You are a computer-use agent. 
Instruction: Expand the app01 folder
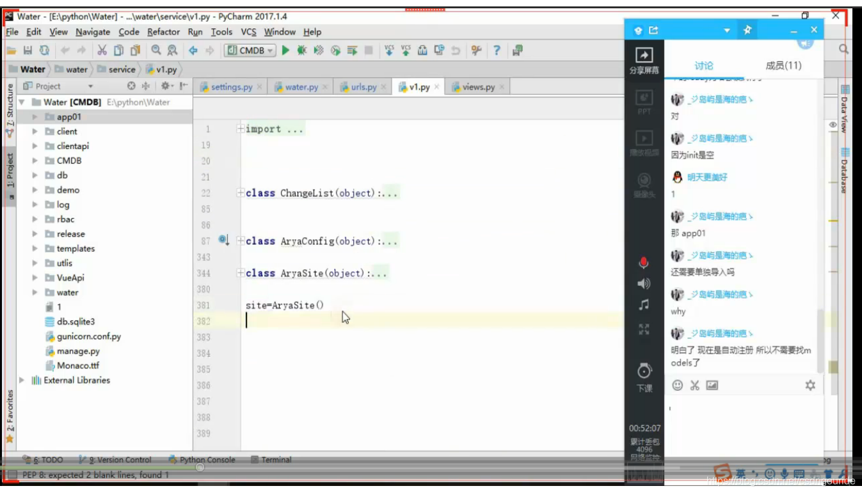pyautogui.click(x=35, y=117)
